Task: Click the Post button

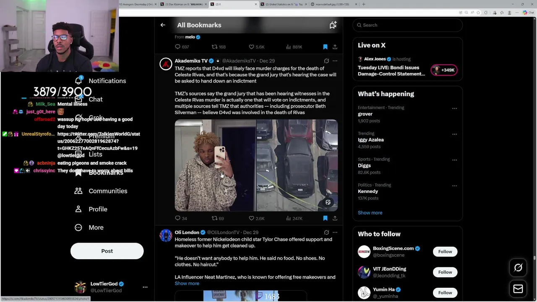Action: (107, 251)
